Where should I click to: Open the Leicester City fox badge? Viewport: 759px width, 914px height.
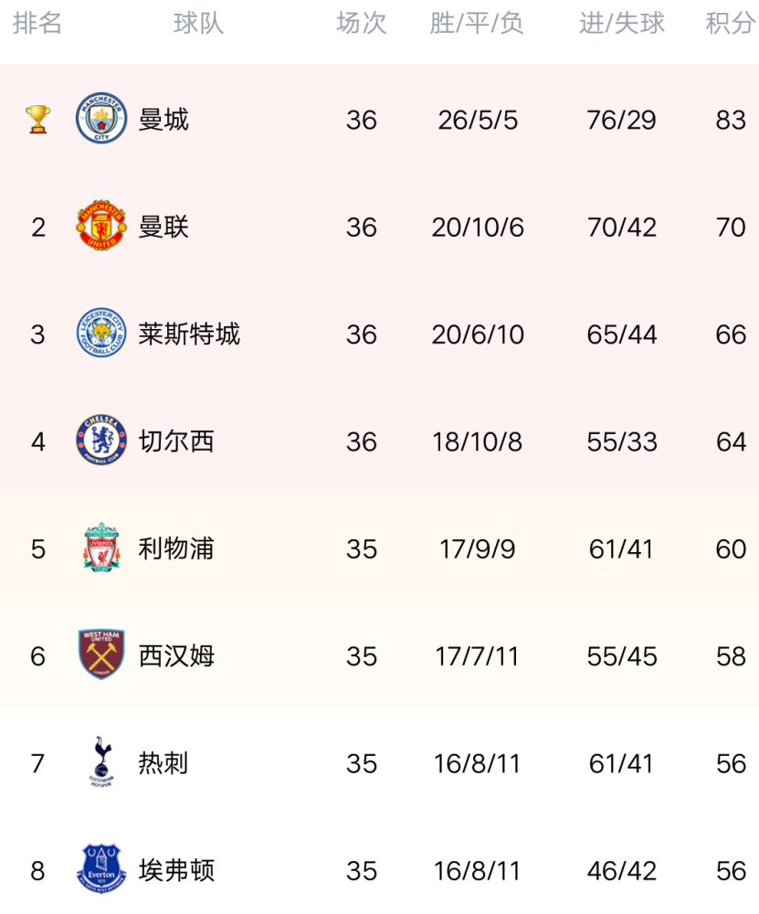[x=101, y=333]
